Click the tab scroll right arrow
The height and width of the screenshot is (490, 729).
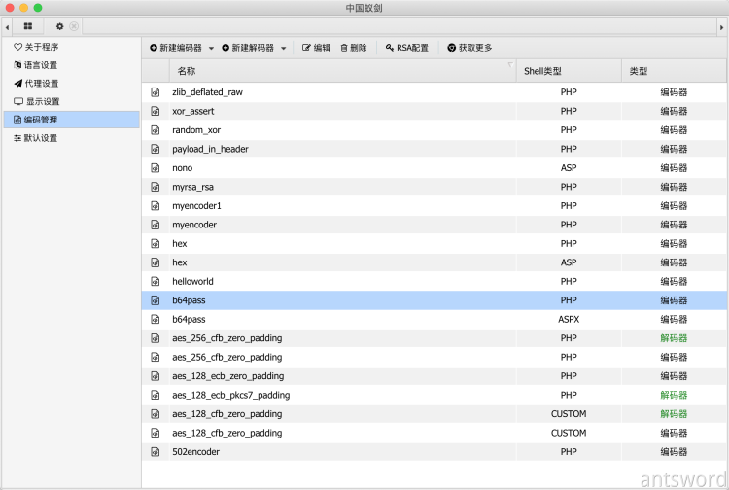point(722,26)
